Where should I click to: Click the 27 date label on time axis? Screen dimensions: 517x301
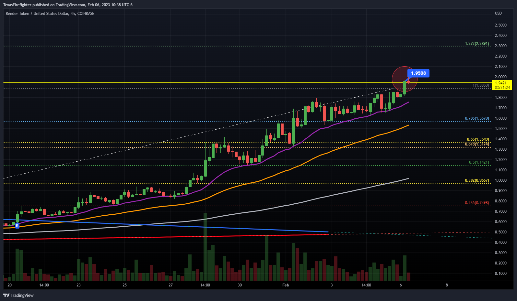[171, 285]
